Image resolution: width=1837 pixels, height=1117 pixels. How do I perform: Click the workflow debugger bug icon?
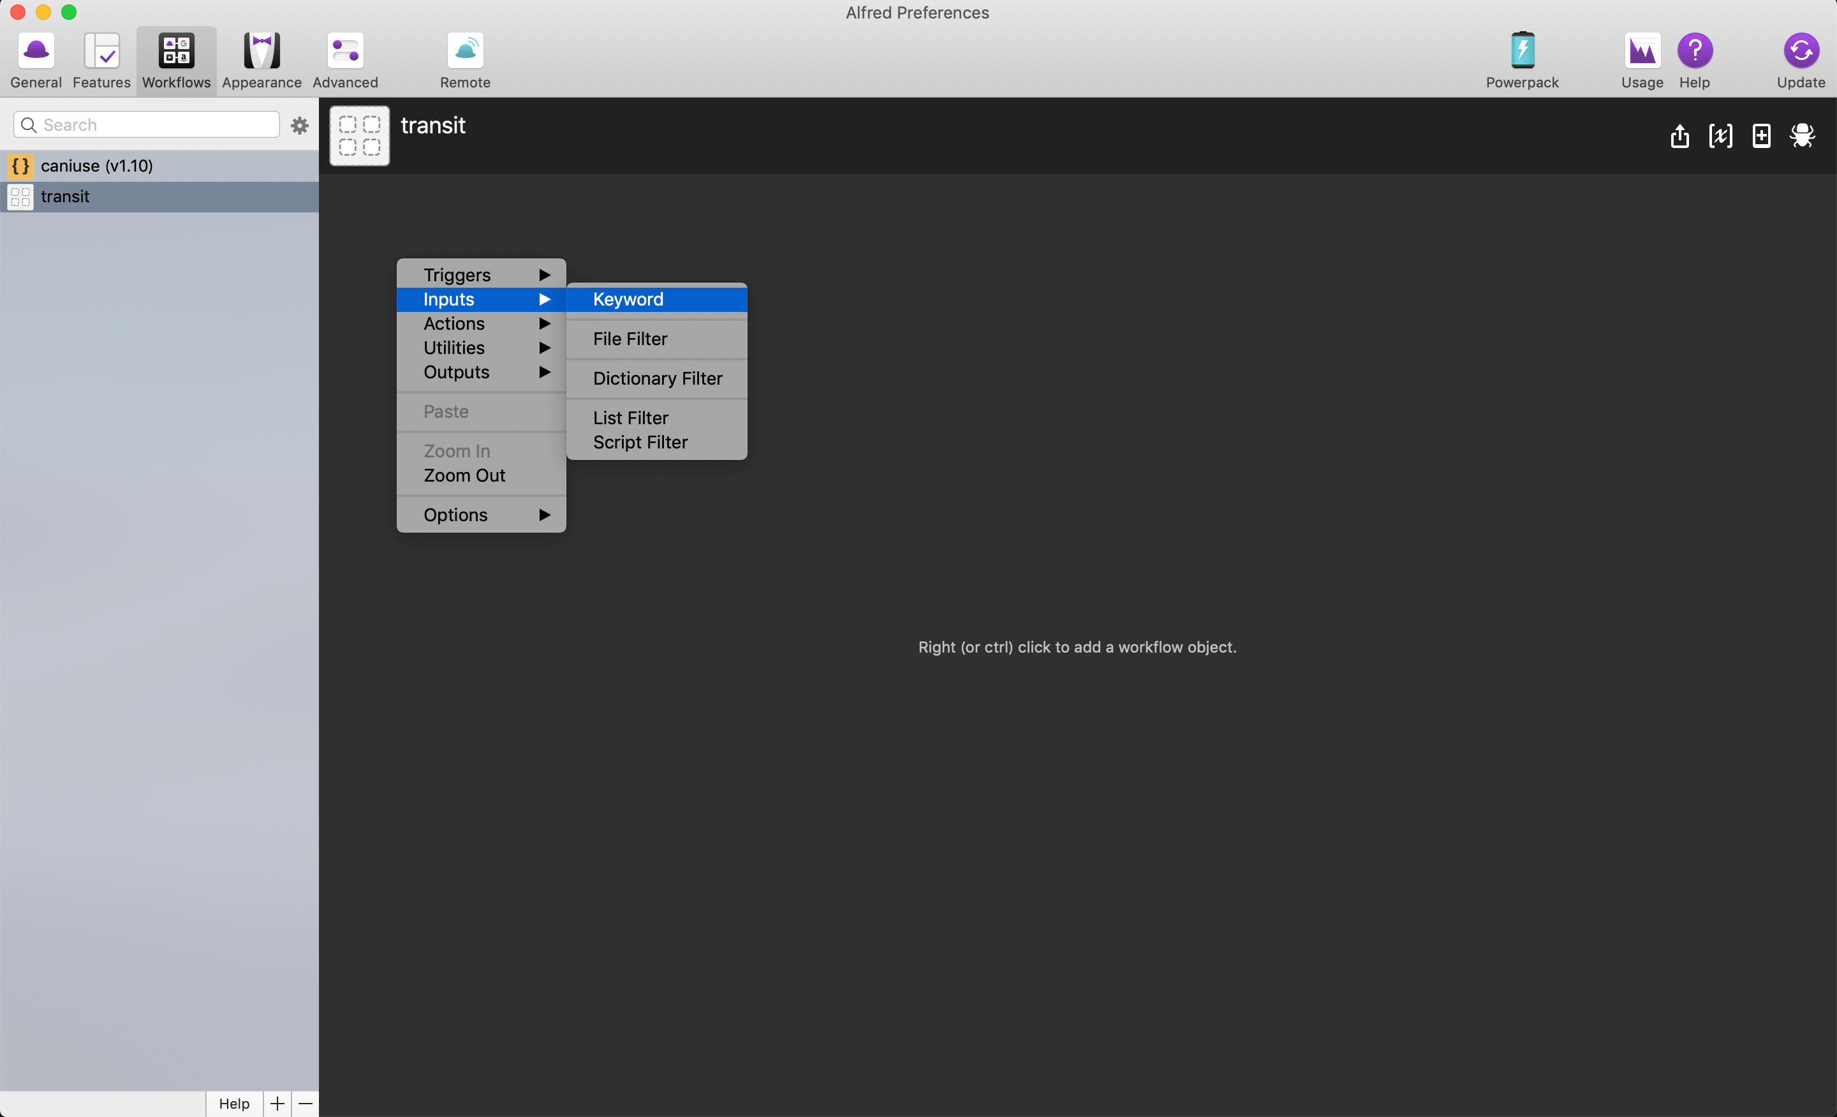1801,136
